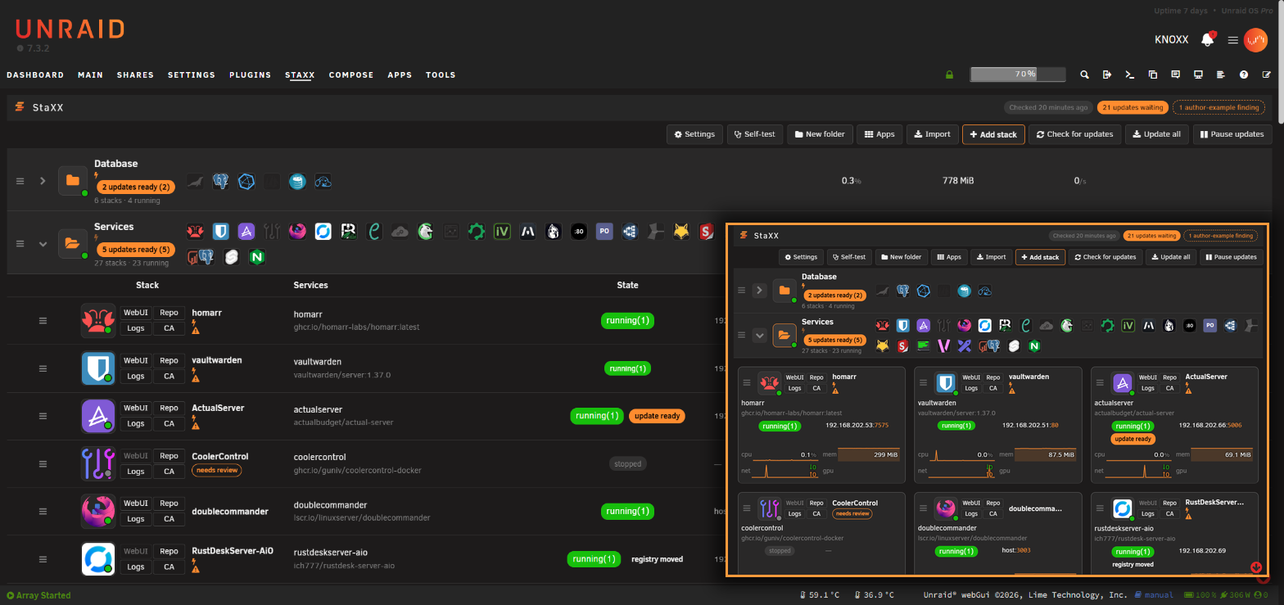Image resolution: width=1284 pixels, height=605 pixels.
Task: Click Add stack in the main toolbar
Action: pos(993,134)
